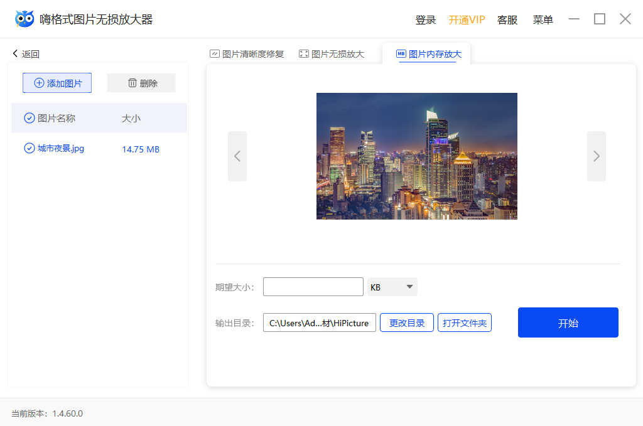The height and width of the screenshot is (426, 643).
Task: Open the output folder via 打开文件夹
Action: 464,322
